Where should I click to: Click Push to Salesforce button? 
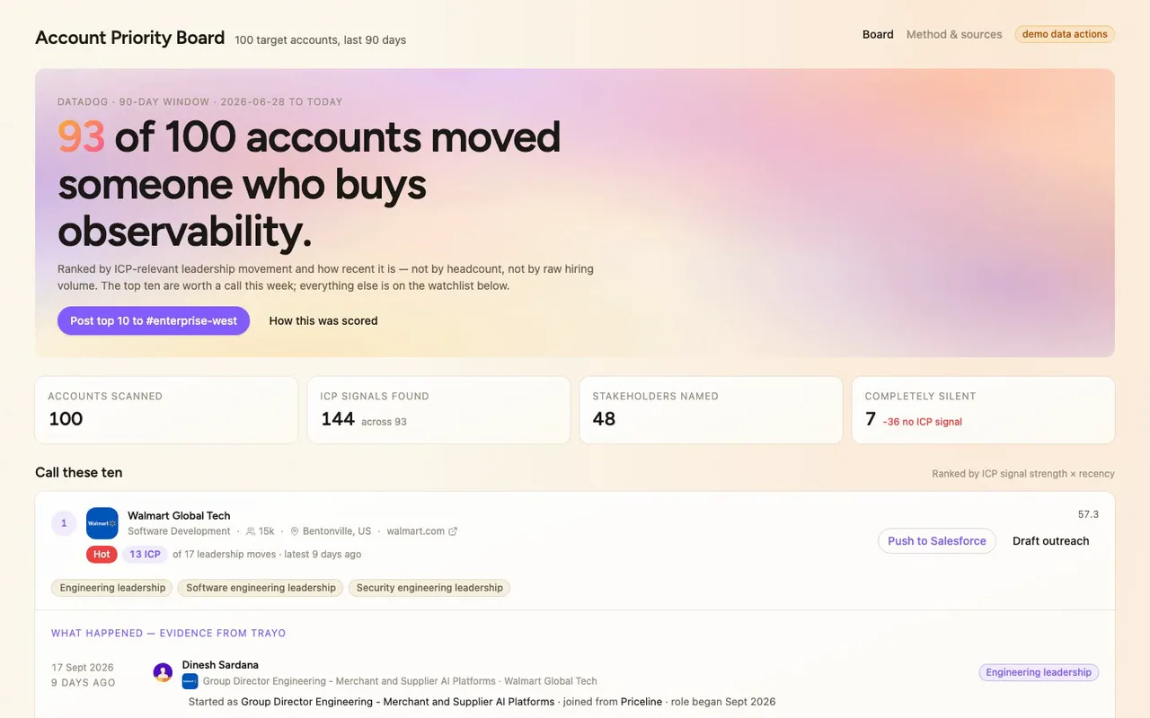937,540
